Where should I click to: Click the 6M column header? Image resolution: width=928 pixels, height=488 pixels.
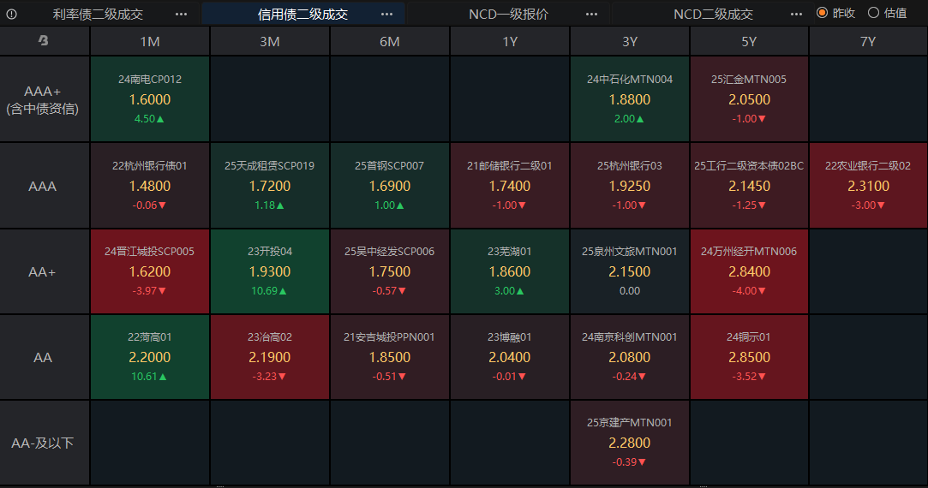click(x=389, y=41)
